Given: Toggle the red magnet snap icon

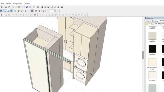Looking at the screenshot, I should [36, 11].
